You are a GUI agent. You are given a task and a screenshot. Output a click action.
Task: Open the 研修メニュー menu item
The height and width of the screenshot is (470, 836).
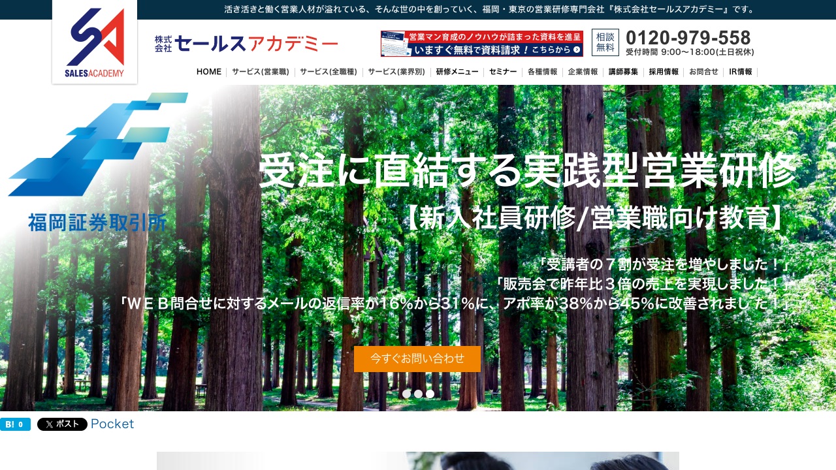tap(457, 72)
